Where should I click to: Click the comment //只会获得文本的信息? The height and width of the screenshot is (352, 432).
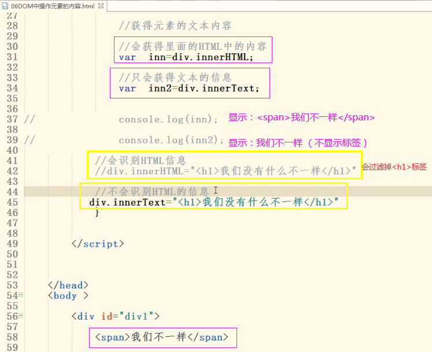tap(175, 78)
